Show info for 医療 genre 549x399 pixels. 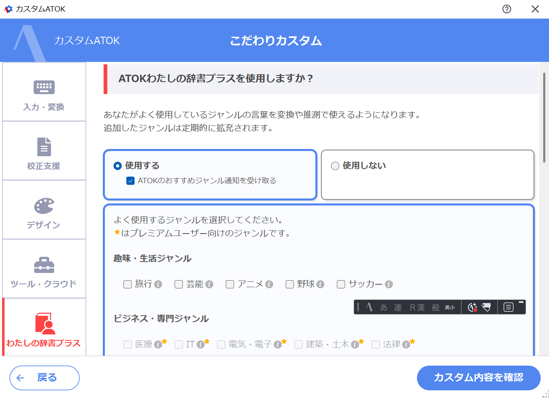(158, 345)
